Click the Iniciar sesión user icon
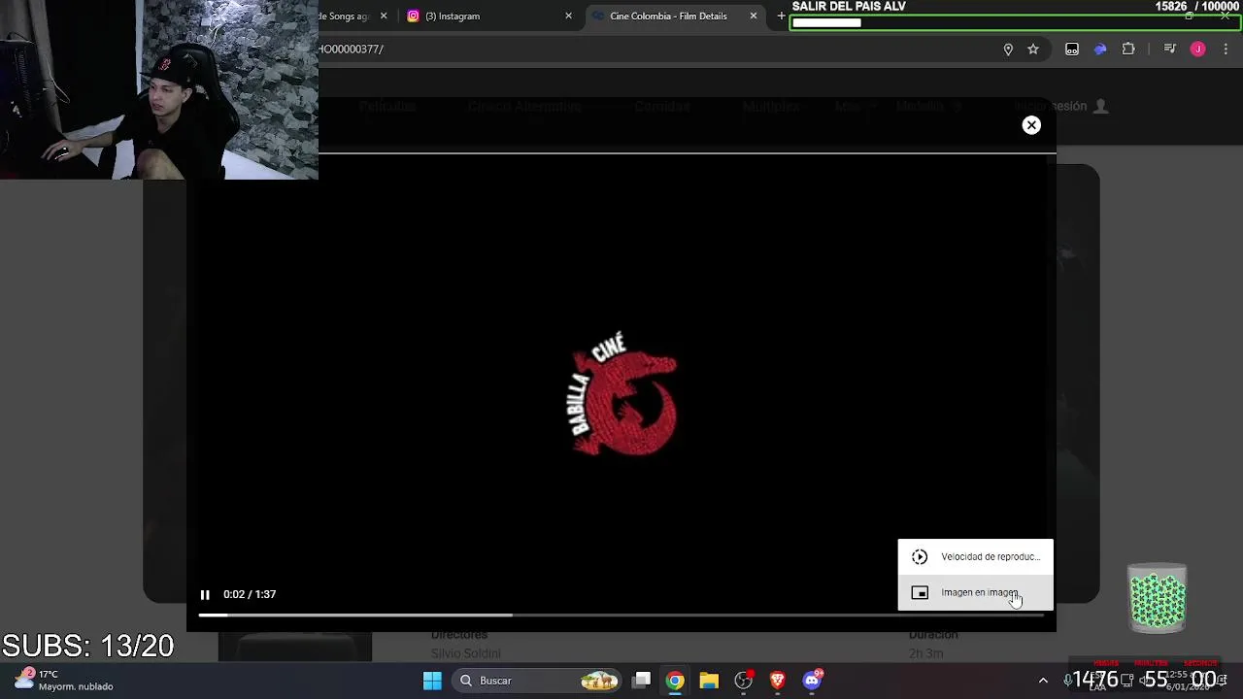1243x699 pixels. click(x=1100, y=106)
